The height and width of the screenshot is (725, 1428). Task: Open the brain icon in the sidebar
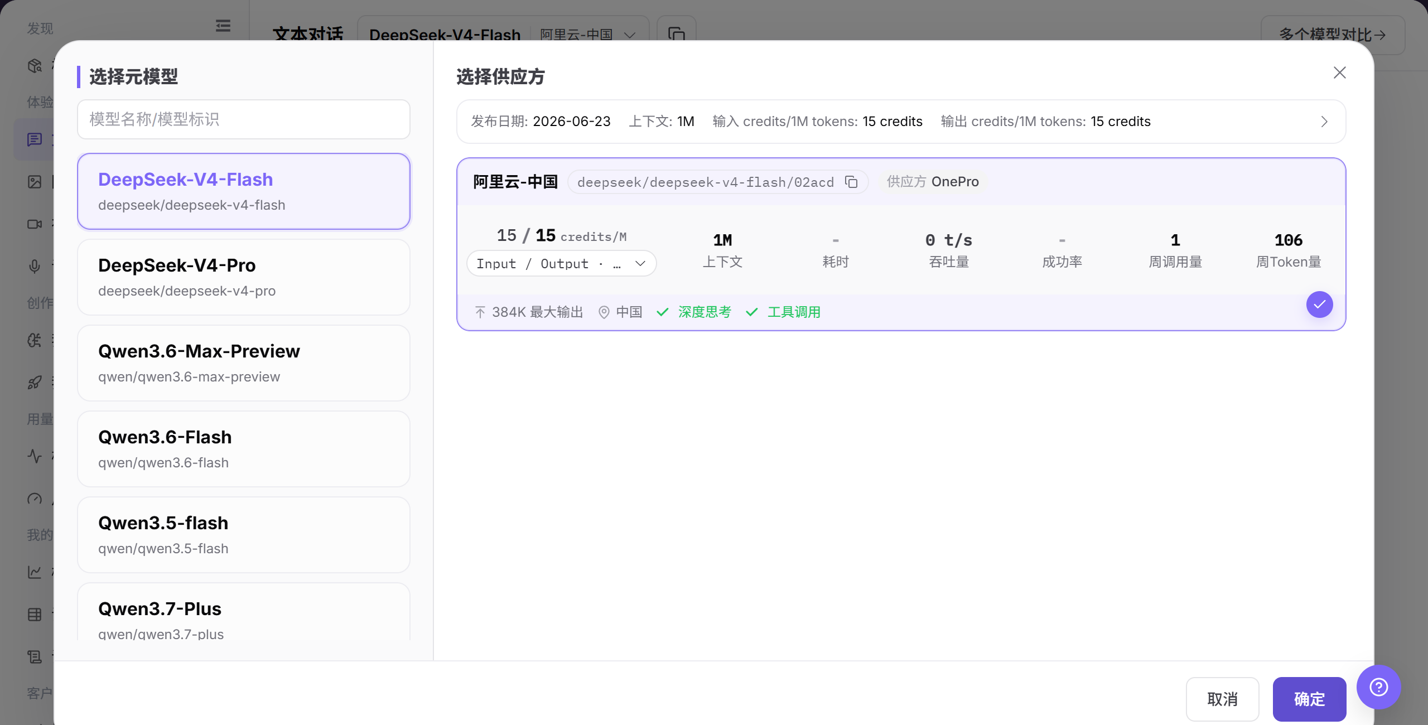click(x=35, y=340)
